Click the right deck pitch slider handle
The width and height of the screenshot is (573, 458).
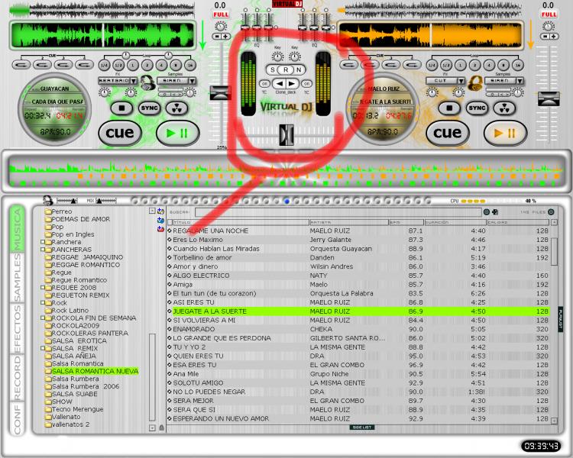(x=549, y=99)
